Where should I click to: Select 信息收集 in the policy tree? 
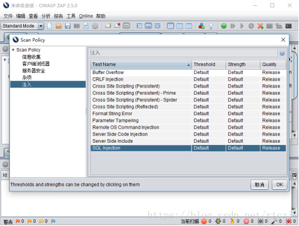[x=31, y=57]
